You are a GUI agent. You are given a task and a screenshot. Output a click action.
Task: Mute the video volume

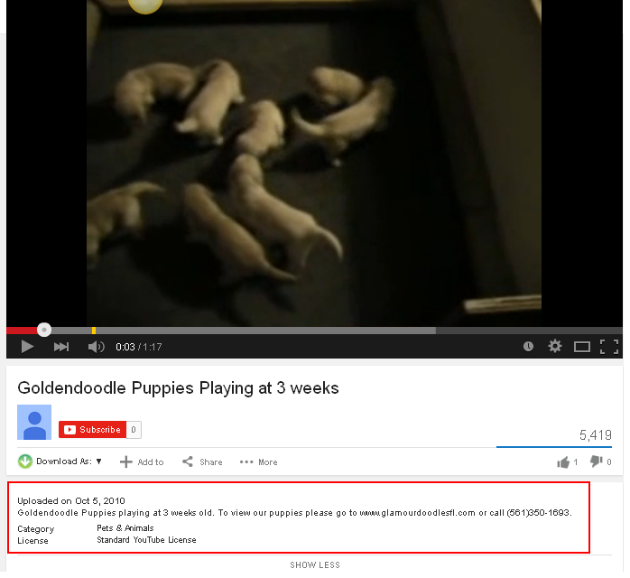coord(96,347)
